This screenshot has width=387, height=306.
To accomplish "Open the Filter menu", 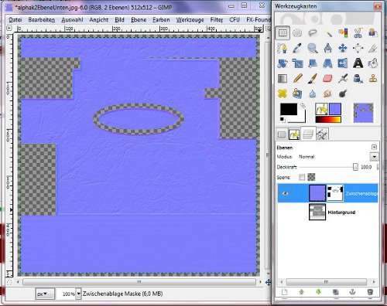I will [217, 20].
